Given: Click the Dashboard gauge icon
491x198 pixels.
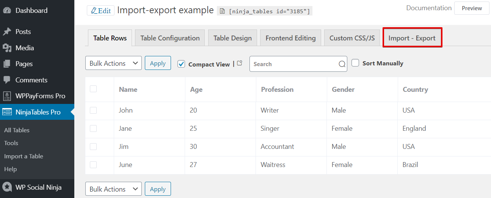Looking at the screenshot, I should [7, 11].
